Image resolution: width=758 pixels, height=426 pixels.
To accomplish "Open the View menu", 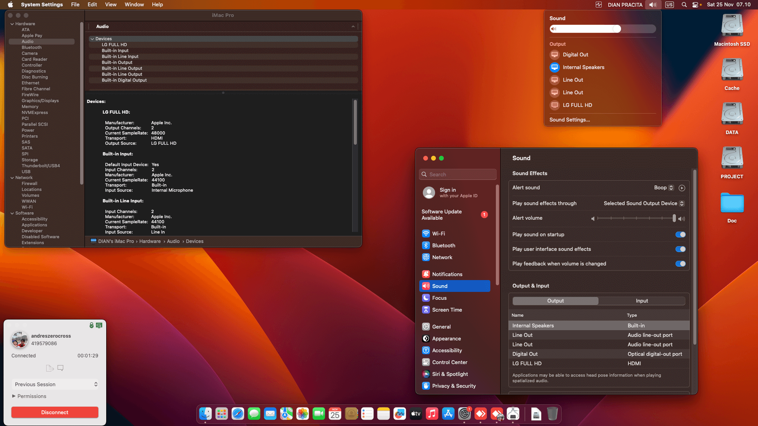I will coord(111,5).
